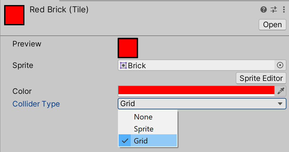The height and width of the screenshot is (152, 289).
Task: Click the Preview property label
Action: [x=27, y=44]
